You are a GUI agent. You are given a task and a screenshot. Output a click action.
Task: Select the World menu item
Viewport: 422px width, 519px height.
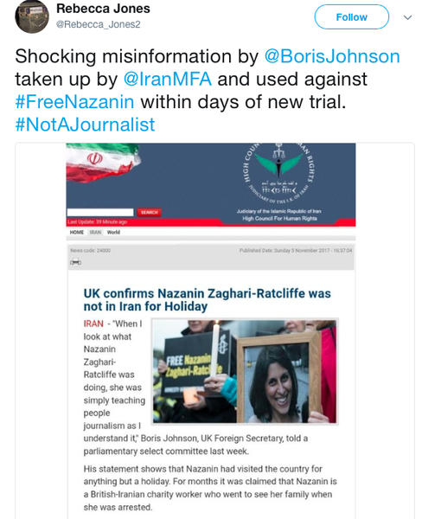[113, 233]
